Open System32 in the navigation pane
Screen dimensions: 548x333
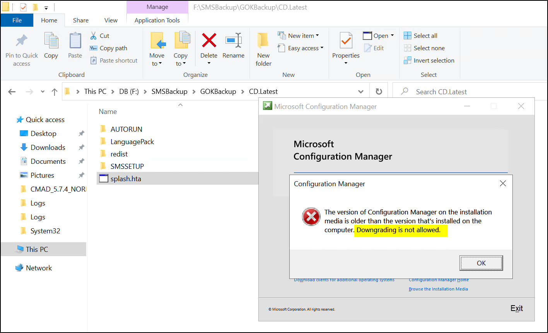(x=45, y=231)
